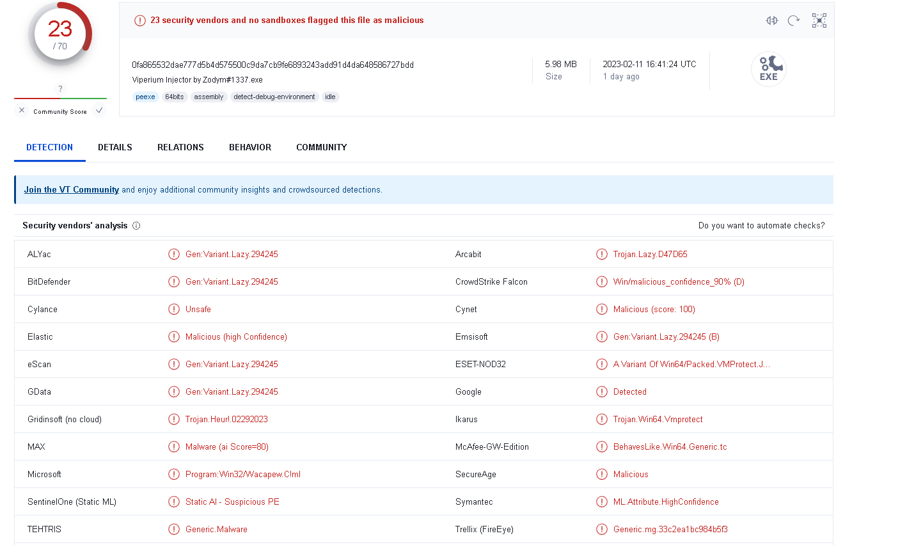Click the BitDefender vendor name
The image size is (907, 545).
tap(49, 281)
